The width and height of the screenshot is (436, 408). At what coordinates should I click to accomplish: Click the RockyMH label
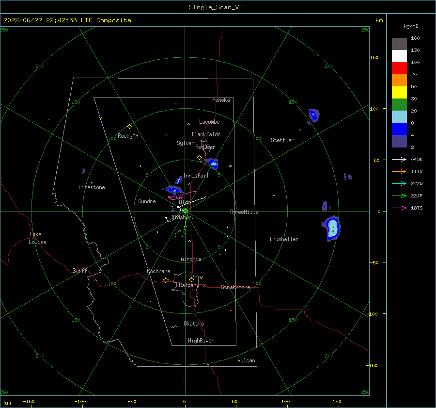pos(128,136)
